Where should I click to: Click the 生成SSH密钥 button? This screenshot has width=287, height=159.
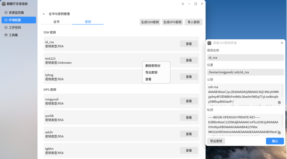click(x=150, y=22)
